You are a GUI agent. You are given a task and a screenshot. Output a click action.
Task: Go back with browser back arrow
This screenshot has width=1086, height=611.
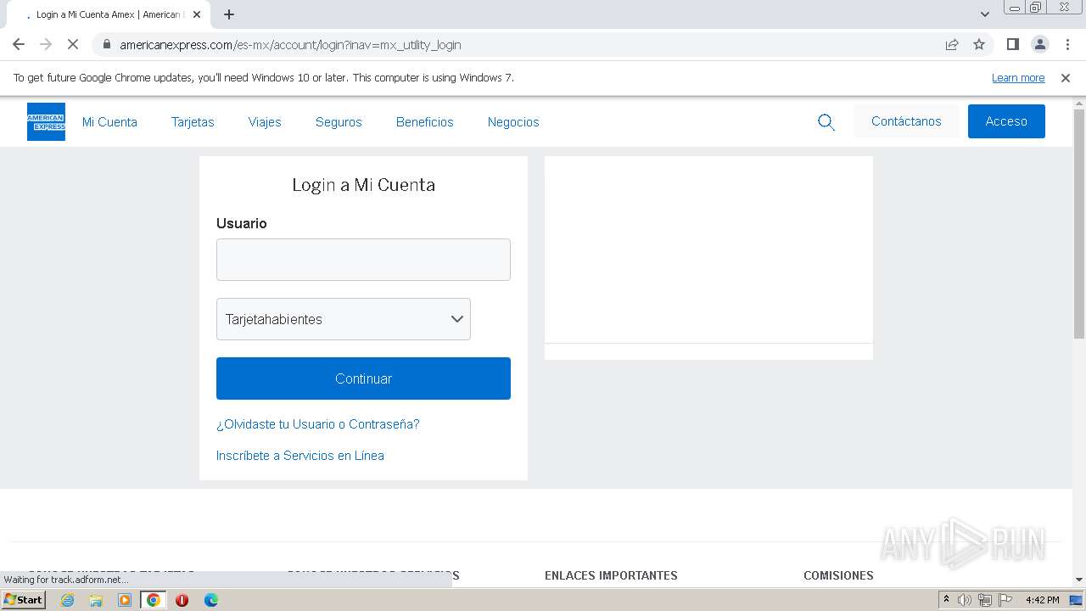(19, 44)
